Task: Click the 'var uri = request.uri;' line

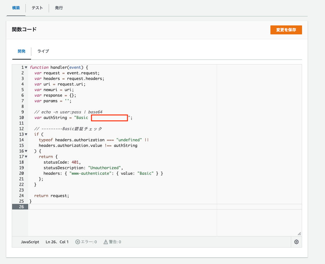Action: pyautogui.click(x=60, y=84)
